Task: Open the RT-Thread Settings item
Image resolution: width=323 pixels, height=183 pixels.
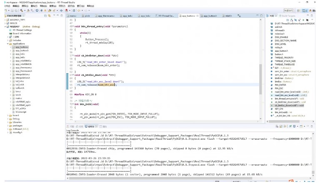Action: [x=22, y=30]
